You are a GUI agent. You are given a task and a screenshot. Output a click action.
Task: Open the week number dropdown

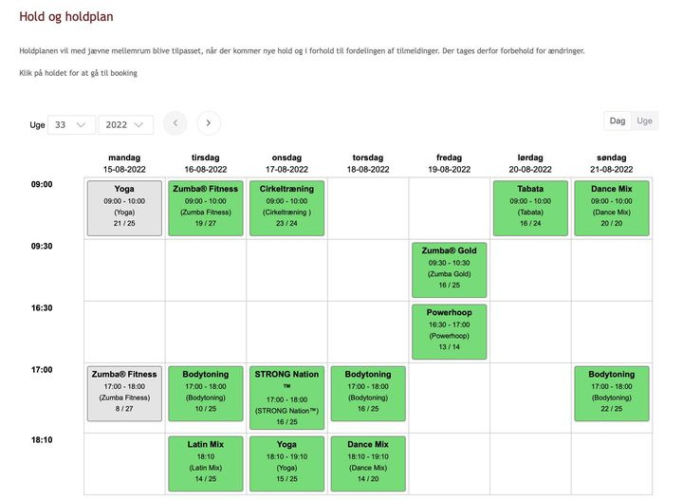click(x=71, y=124)
